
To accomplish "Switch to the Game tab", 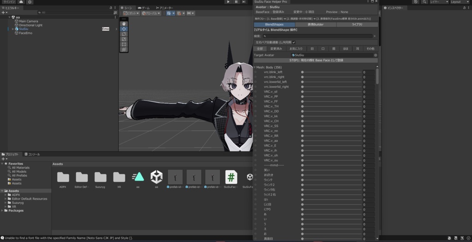I will coord(143,8).
